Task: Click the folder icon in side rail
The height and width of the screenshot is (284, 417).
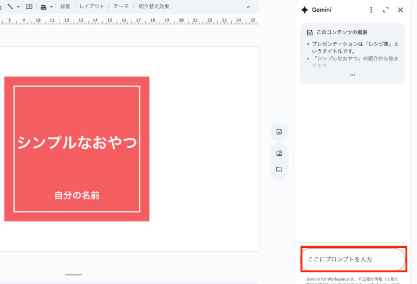Action: [x=279, y=169]
